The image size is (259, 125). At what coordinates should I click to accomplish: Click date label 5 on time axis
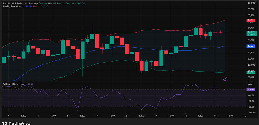coord(38,116)
